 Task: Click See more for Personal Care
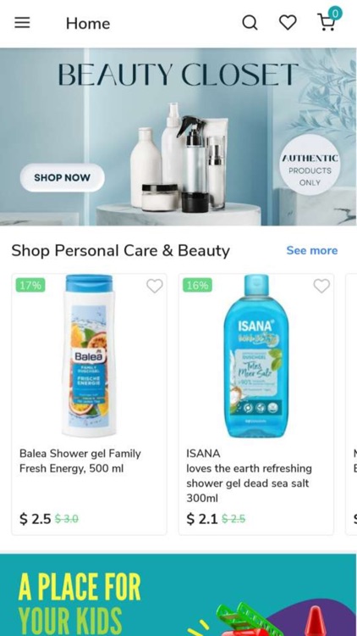[x=311, y=251]
